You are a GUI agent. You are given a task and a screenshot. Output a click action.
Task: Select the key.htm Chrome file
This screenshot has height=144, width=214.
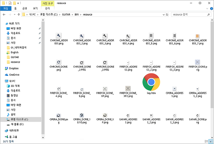pos(151,82)
